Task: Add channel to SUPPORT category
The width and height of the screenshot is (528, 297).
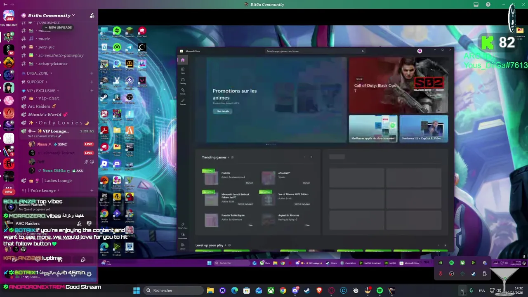Action: (x=92, y=82)
